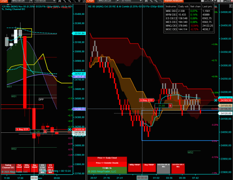Click the 00:02 time marker on left chart

coord(34,178)
